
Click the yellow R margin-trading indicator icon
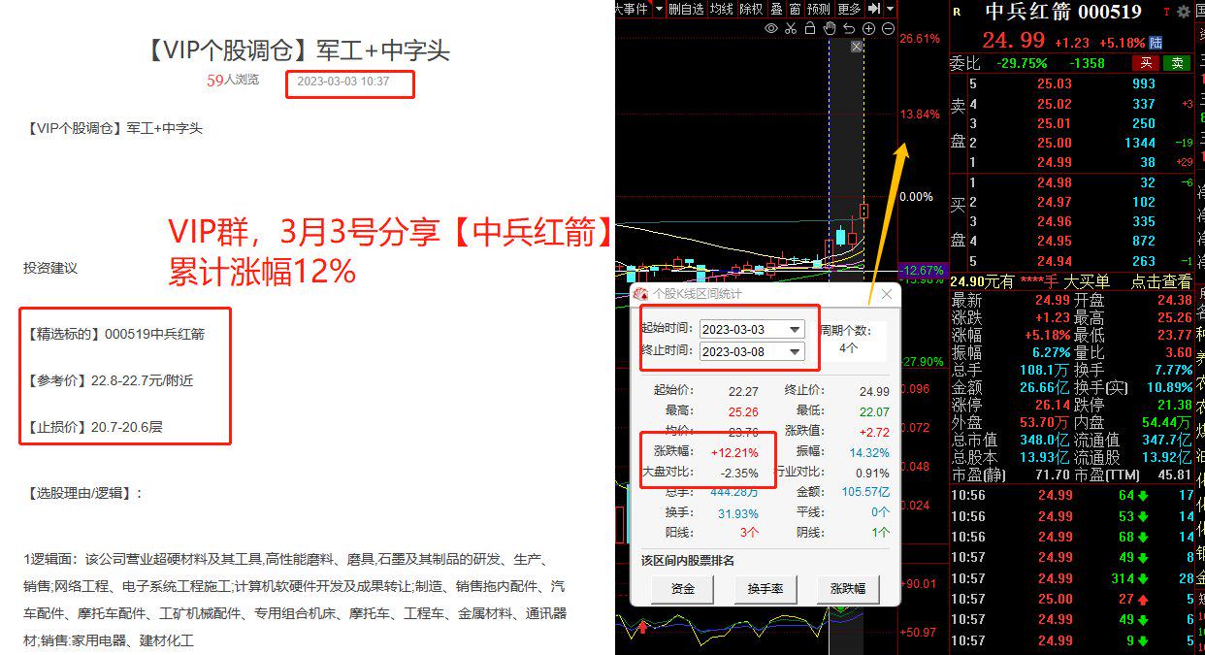(957, 10)
